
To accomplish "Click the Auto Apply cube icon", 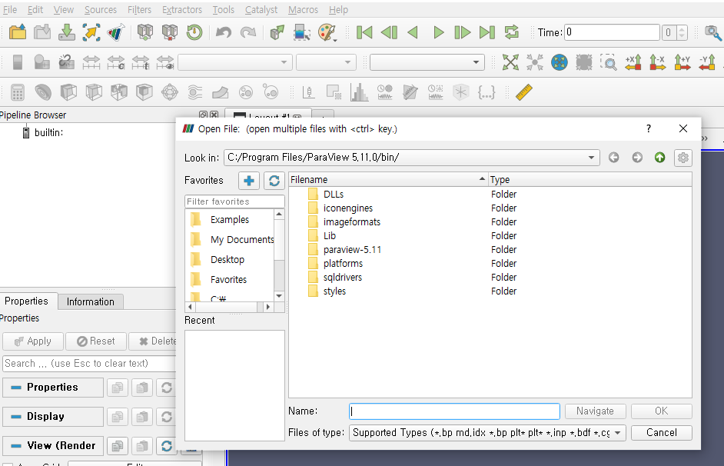I will click(277, 32).
